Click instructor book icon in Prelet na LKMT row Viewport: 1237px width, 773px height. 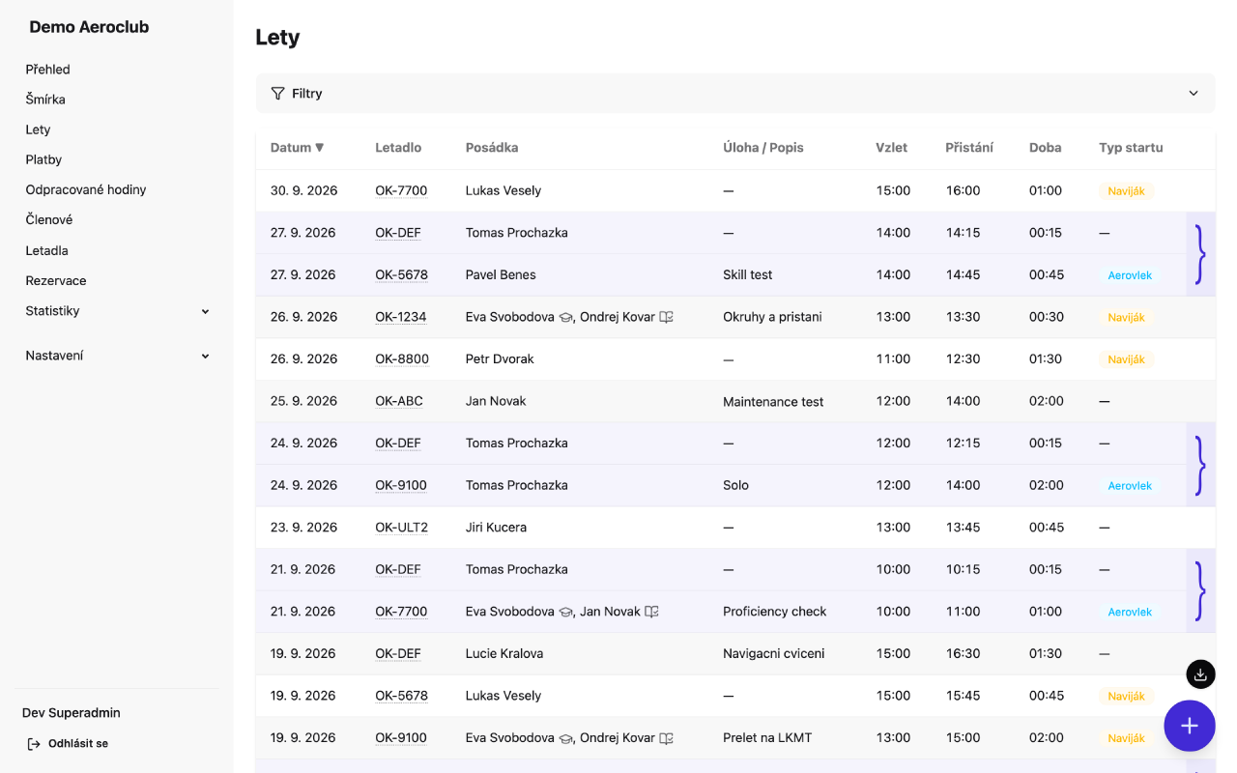[x=666, y=738]
